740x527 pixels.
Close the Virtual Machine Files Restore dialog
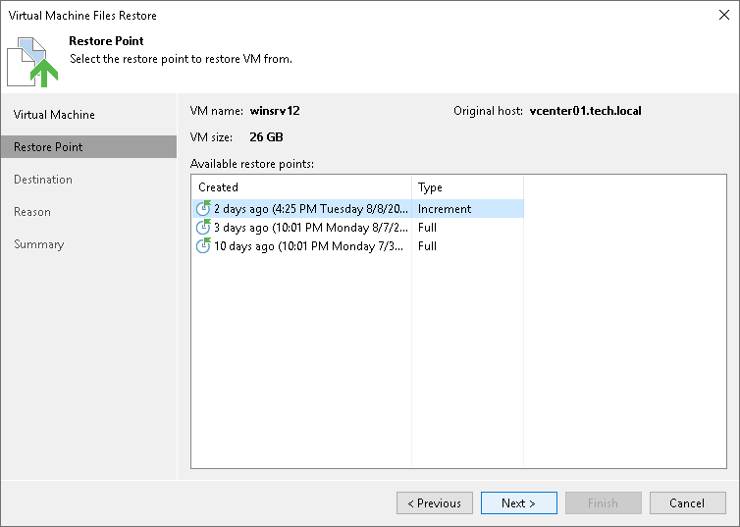point(724,15)
